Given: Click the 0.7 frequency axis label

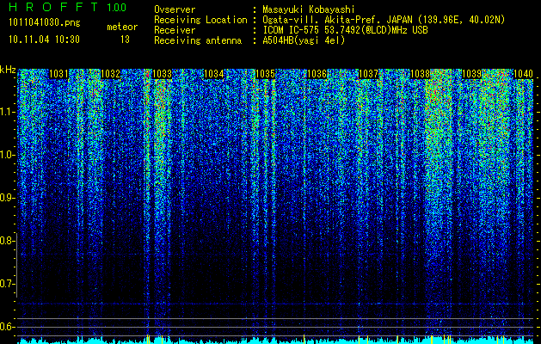Looking at the screenshot, I should 7,284.
